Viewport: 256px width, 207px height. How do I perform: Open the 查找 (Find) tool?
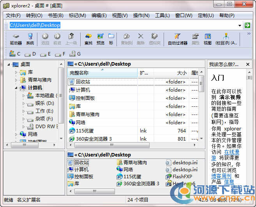pyautogui.click(x=88, y=39)
